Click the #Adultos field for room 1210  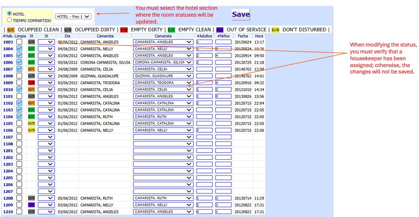click(x=204, y=212)
